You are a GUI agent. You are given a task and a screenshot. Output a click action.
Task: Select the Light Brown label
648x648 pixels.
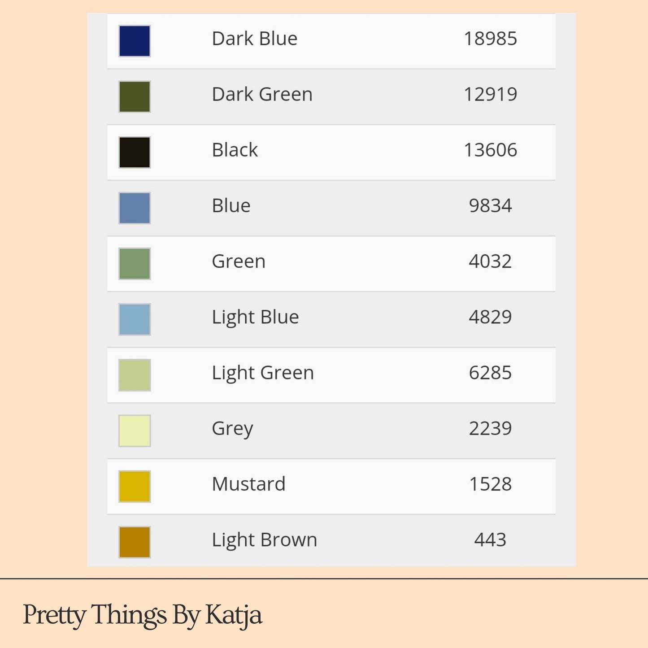(x=265, y=540)
